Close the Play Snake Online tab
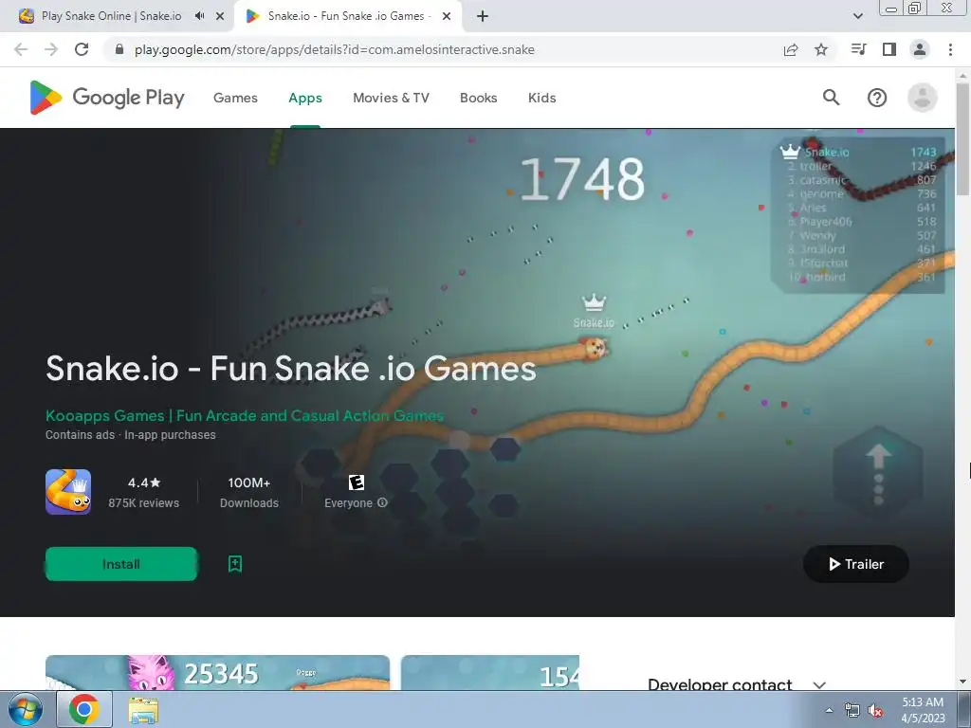 220,16
